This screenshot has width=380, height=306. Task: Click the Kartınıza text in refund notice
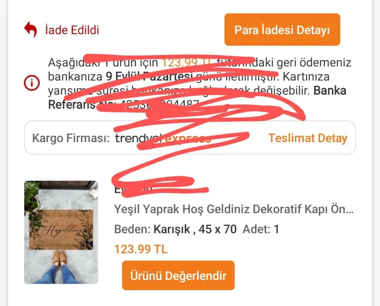[306, 76]
